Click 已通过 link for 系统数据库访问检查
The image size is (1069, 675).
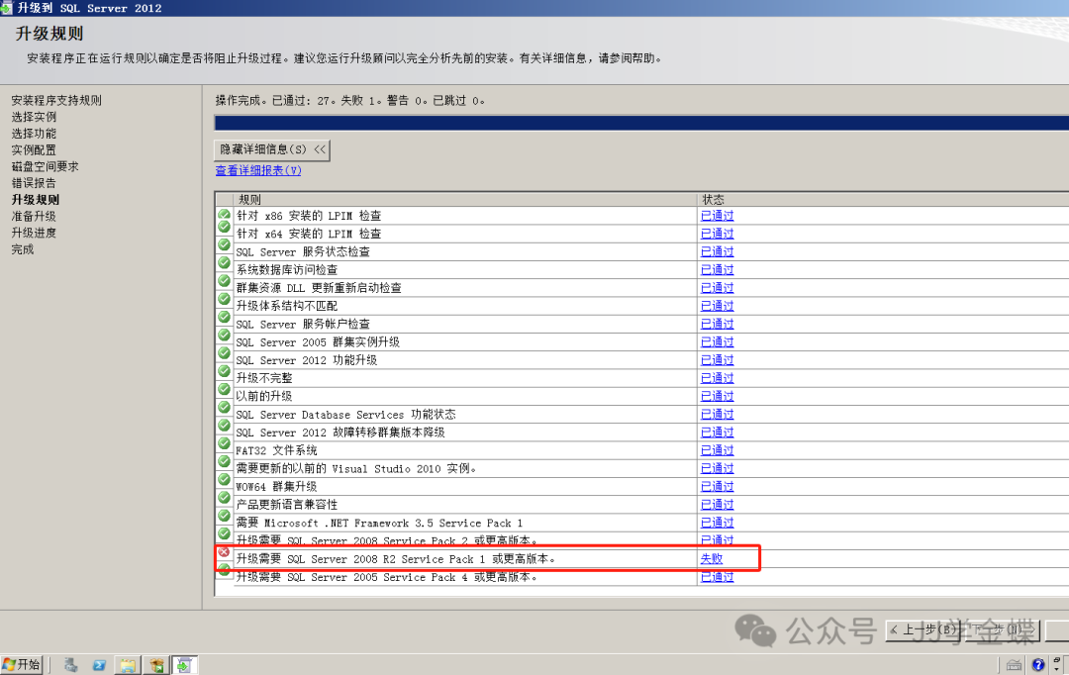(717, 269)
